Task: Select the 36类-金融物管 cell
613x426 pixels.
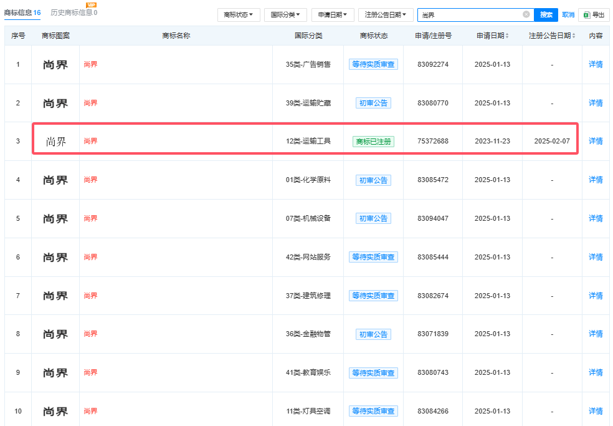Action: tap(308, 334)
